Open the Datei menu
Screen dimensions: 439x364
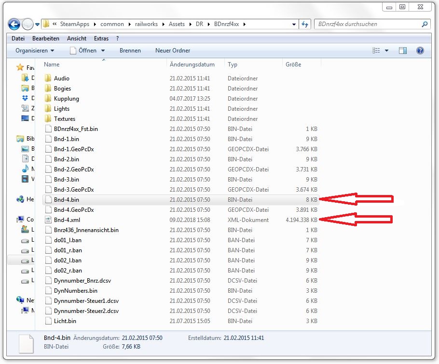pos(18,38)
